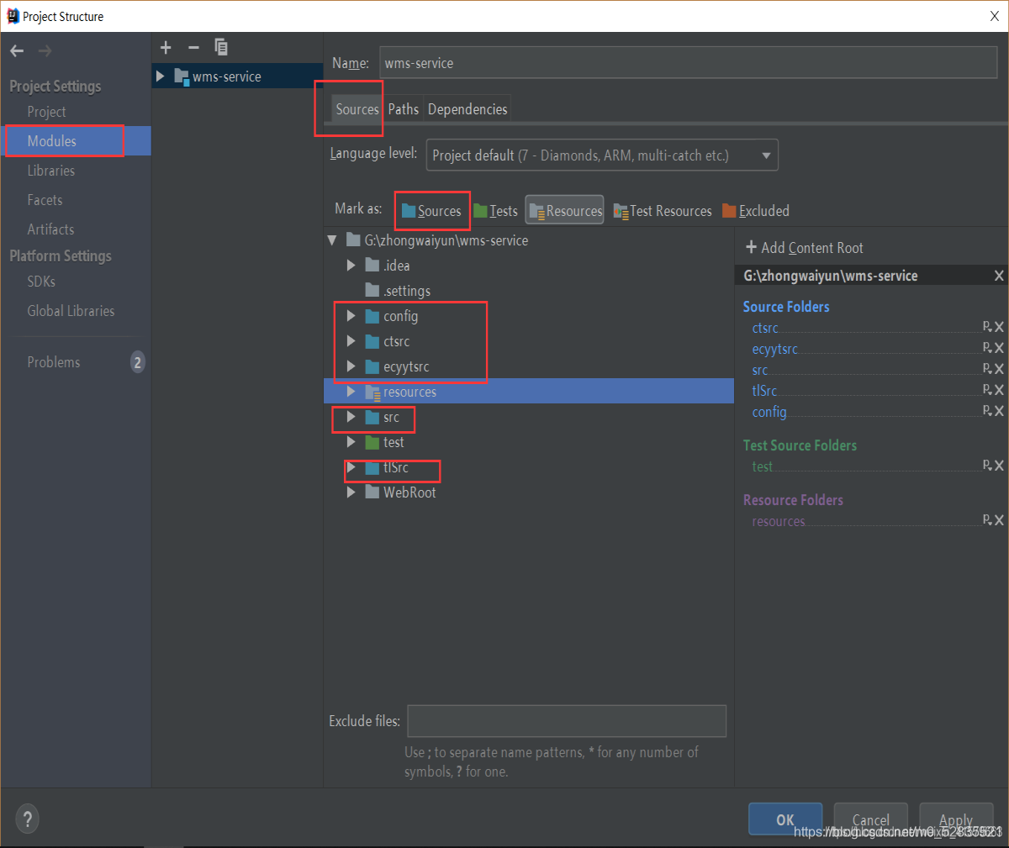Edit properties of ctsrc source folder
Viewport: 1009px width, 848px height.
pyautogui.click(x=987, y=327)
